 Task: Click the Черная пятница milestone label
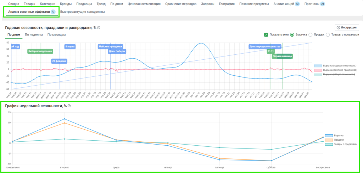[282, 56]
